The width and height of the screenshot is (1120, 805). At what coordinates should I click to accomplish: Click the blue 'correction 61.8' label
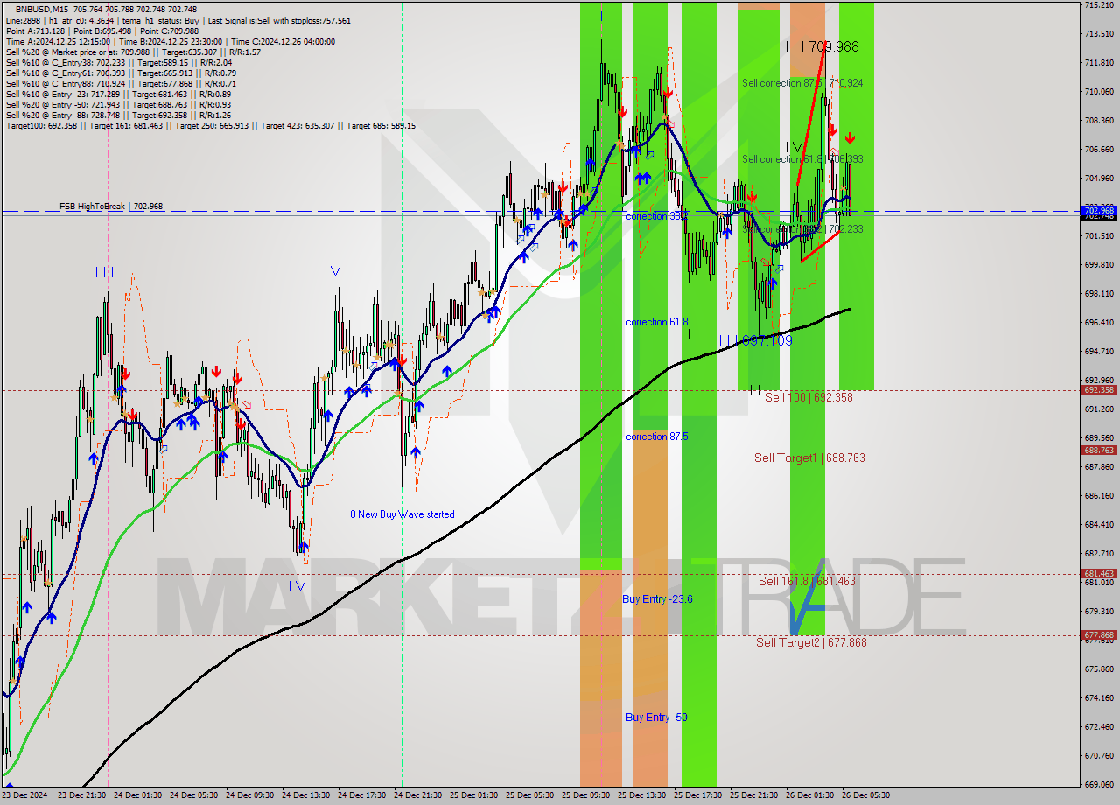[x=657, y=322]
